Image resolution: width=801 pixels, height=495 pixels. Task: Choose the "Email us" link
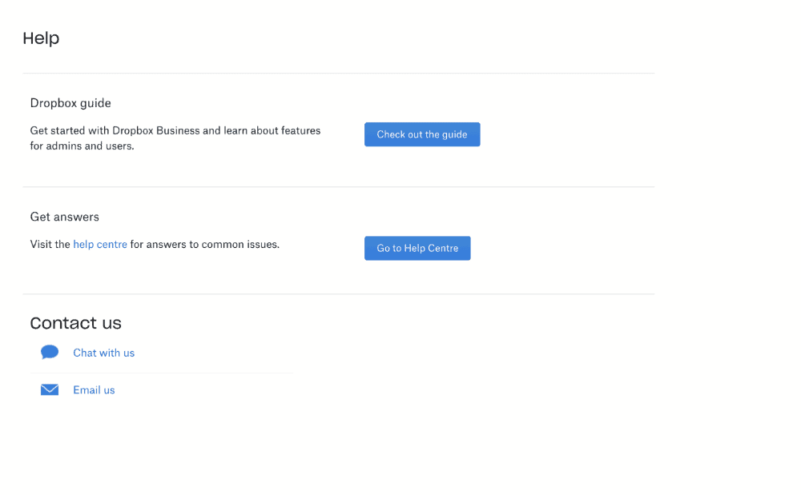(x=94, y=389)
